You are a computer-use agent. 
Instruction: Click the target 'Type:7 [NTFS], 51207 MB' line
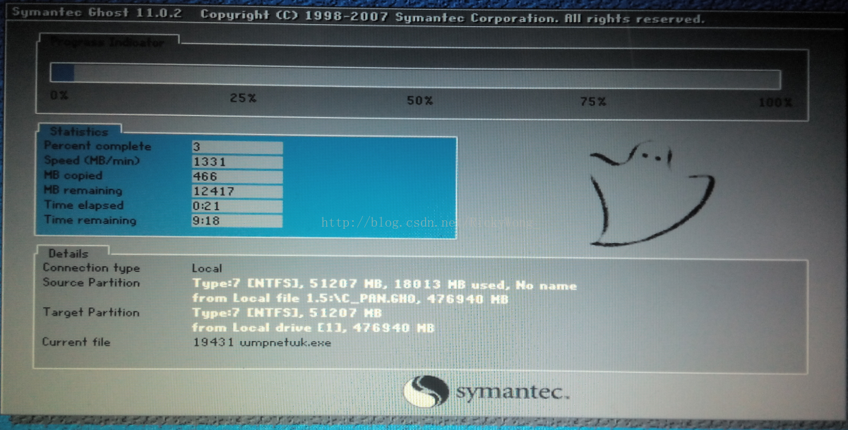tap(287, 313)
